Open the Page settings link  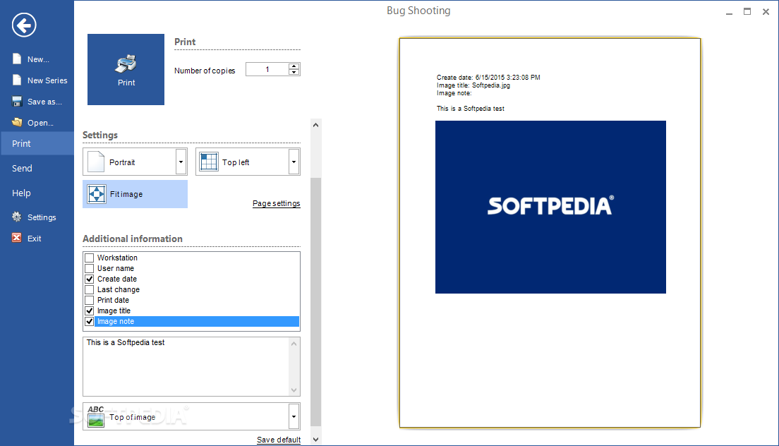click(x=276, y=203)
